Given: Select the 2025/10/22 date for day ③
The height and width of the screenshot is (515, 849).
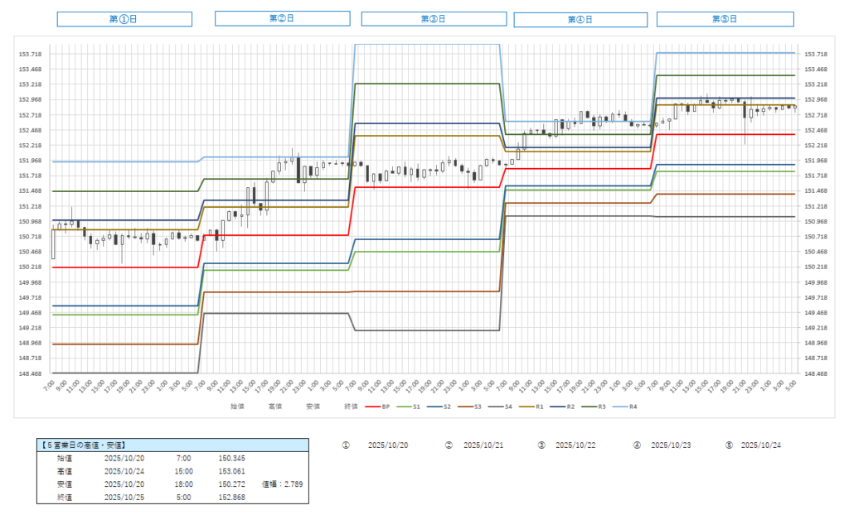Looking at the screenshot, I should tap(575, 445).
